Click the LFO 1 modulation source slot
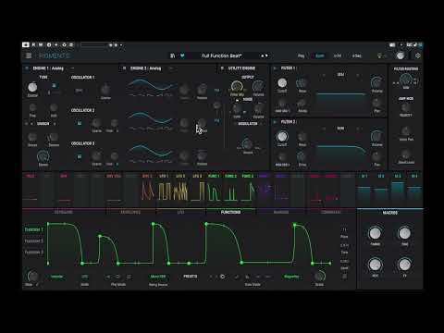The width and height of the screenshot is (444, 333). 164,190
